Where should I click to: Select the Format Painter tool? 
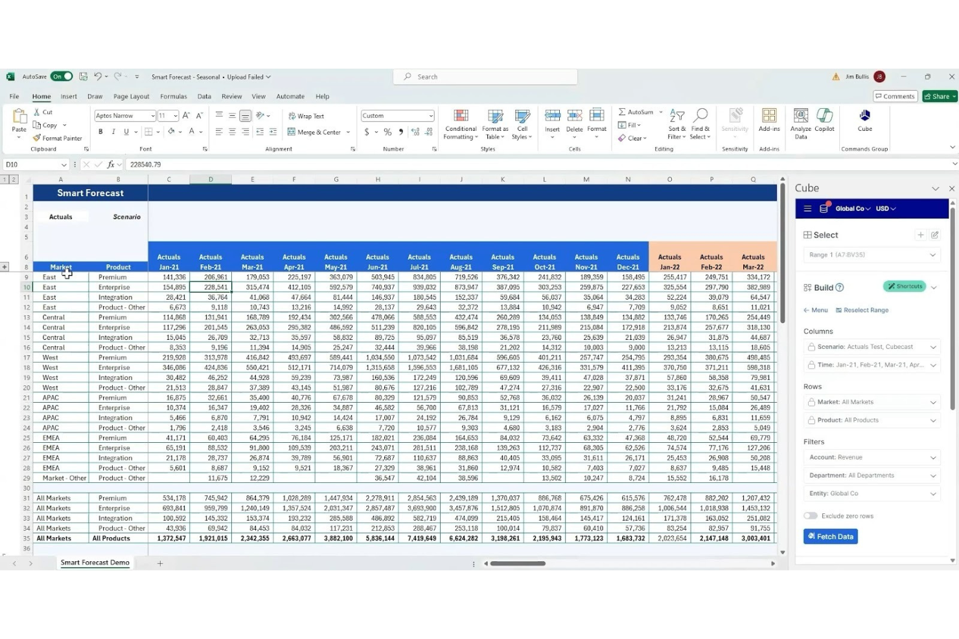[x=58, y=138]
